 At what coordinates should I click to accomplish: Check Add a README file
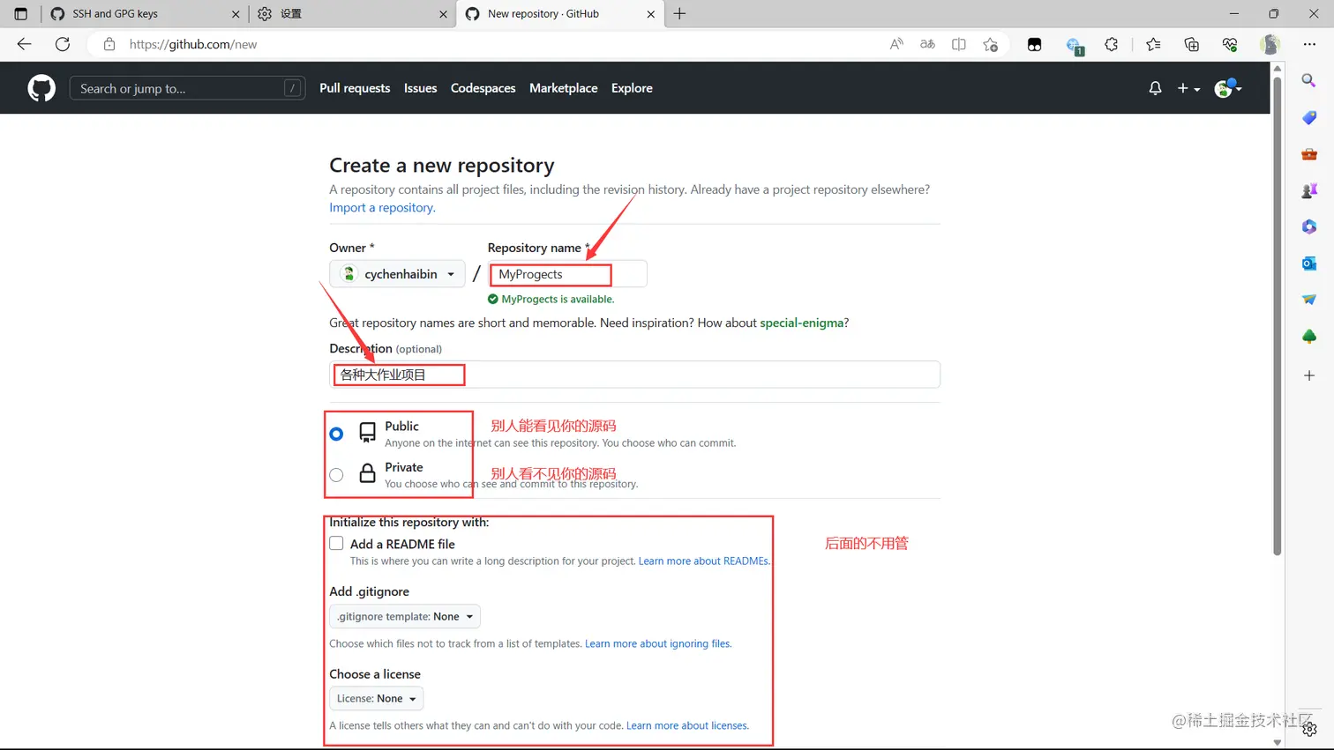coord(336,543)
